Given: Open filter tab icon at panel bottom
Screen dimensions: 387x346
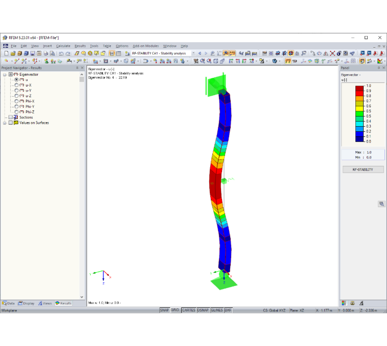Looking at the screenshot, I should (362, 303).
